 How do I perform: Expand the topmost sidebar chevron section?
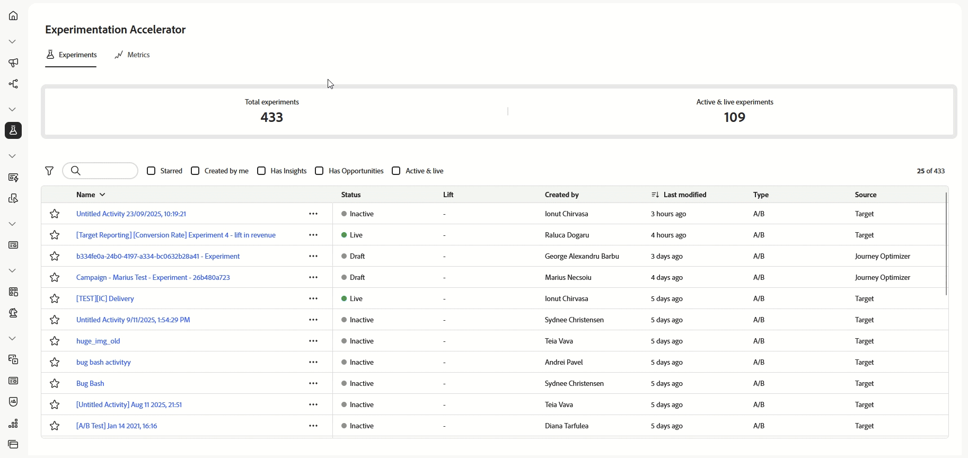point(13,41)
